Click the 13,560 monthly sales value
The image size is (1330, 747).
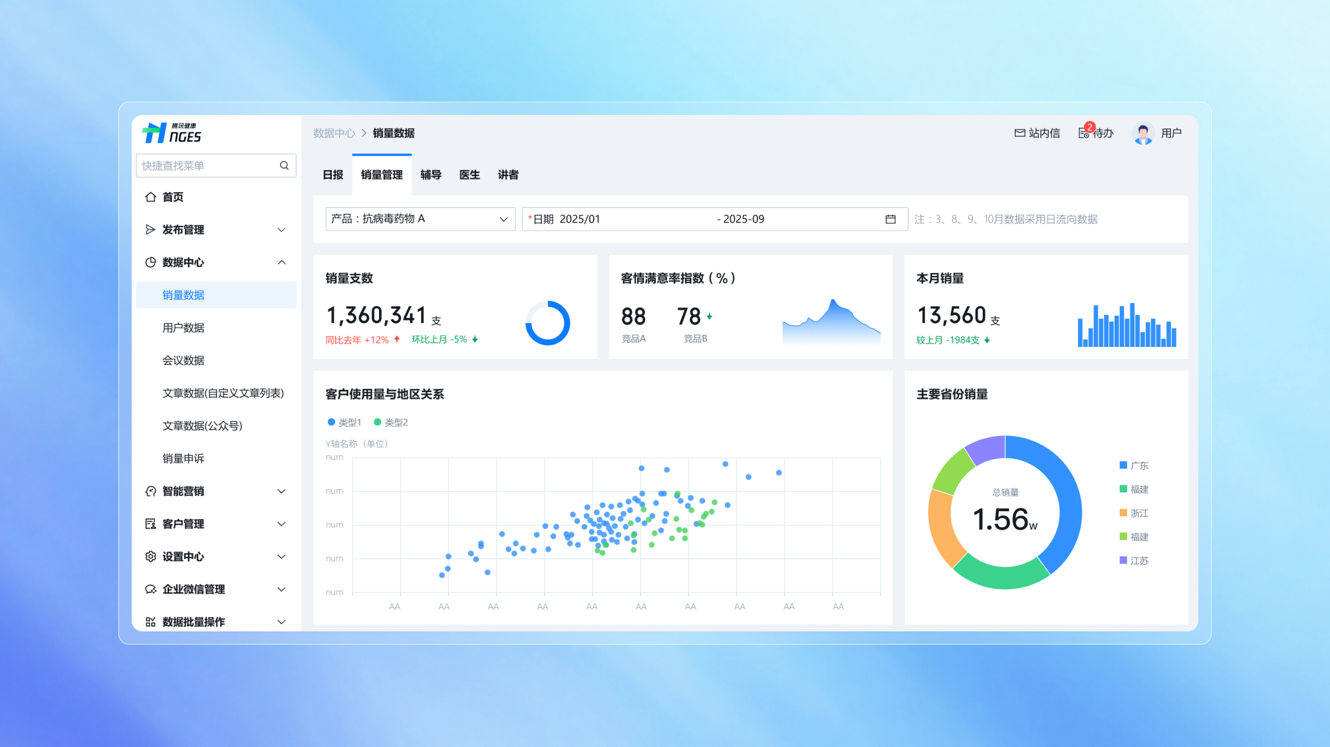pyautogui.click(x=952, y=315)
